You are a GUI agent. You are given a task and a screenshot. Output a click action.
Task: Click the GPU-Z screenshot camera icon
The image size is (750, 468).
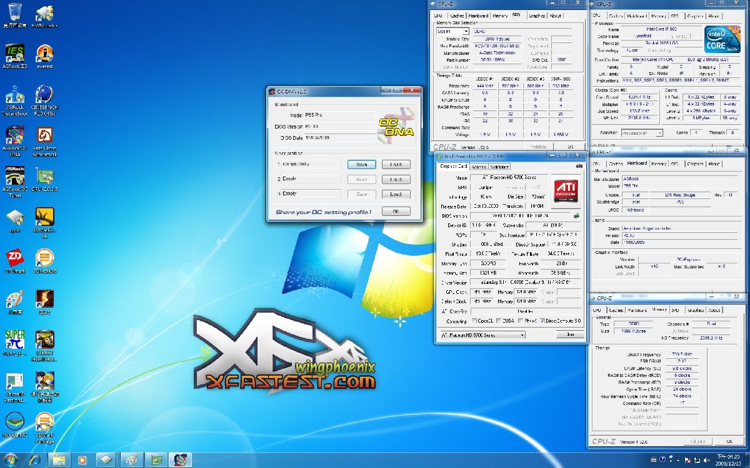579,166
